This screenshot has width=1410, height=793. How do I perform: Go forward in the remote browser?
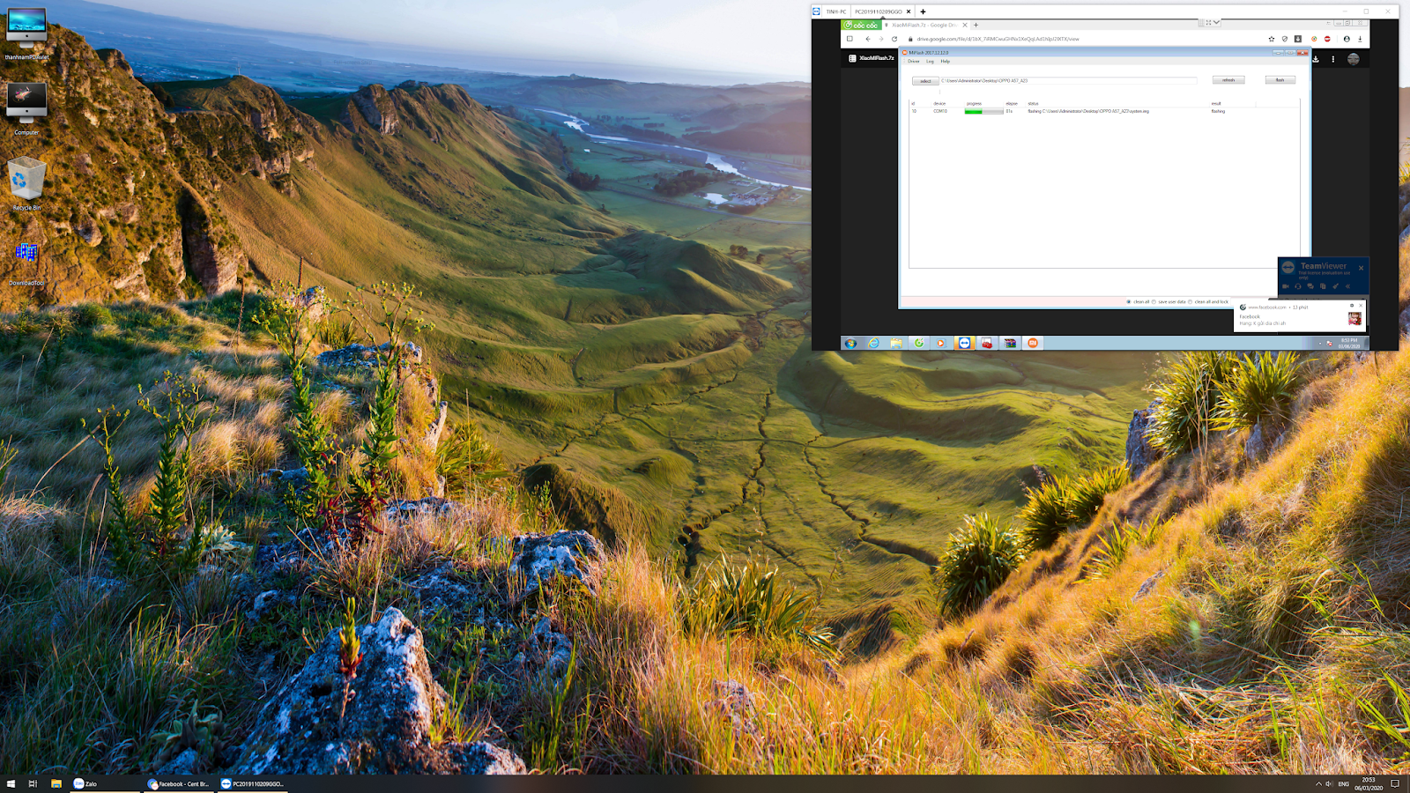[x=881, y=39]
